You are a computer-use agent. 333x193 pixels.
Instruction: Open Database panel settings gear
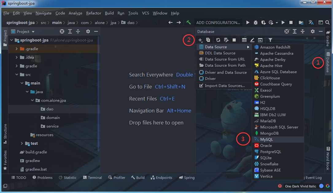[313, 31]
